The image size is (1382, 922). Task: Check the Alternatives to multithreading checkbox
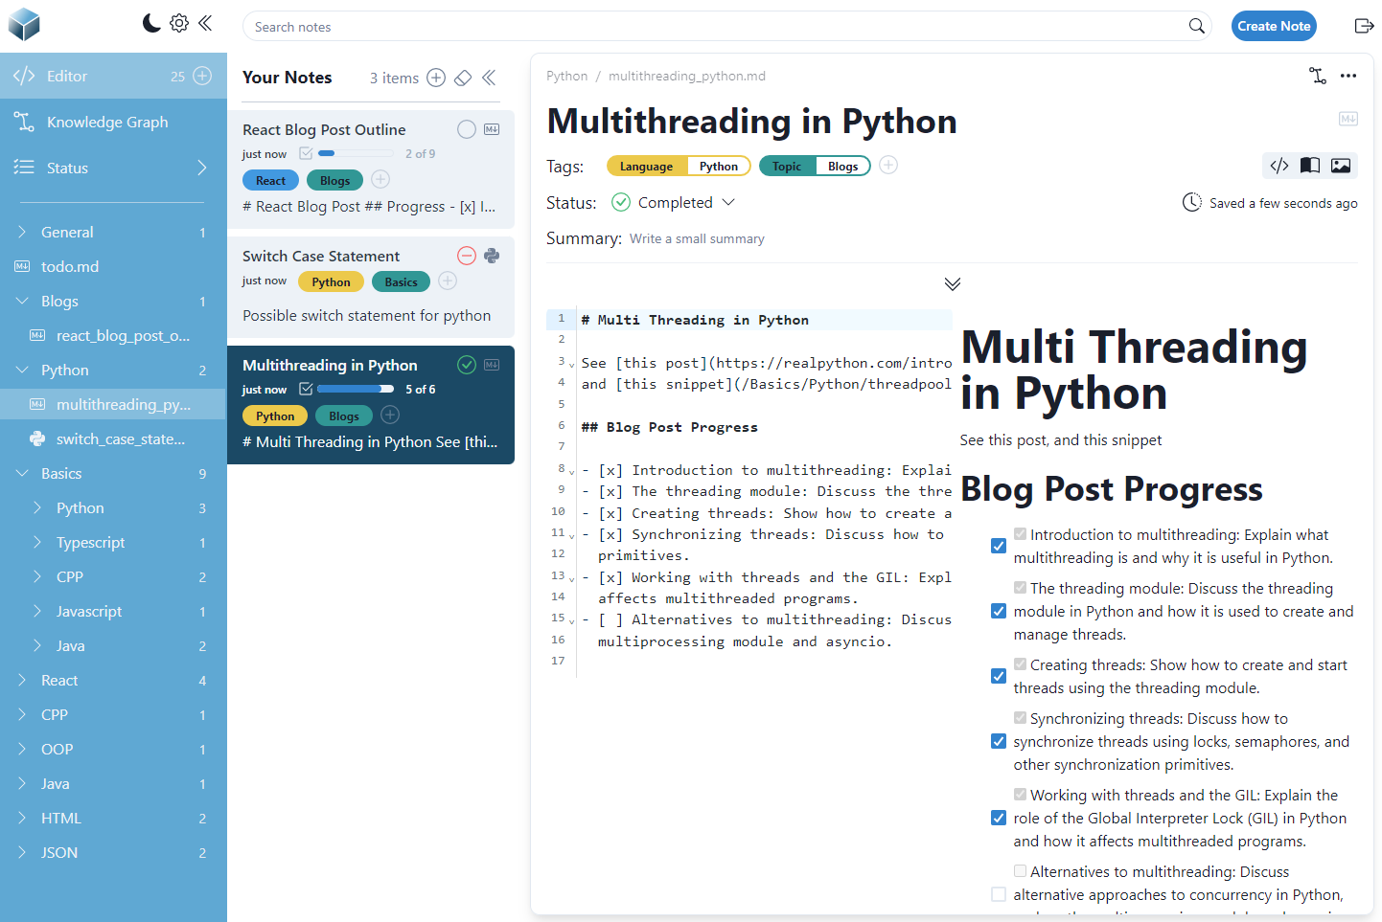click(999, 894)
